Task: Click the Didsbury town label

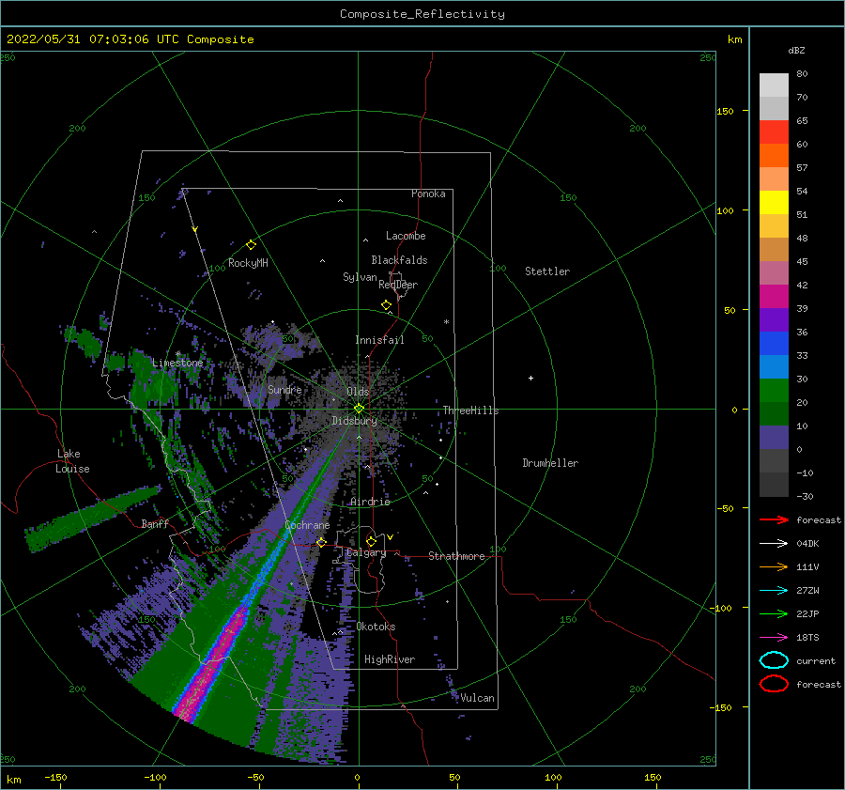Action: tap(354, 421)
